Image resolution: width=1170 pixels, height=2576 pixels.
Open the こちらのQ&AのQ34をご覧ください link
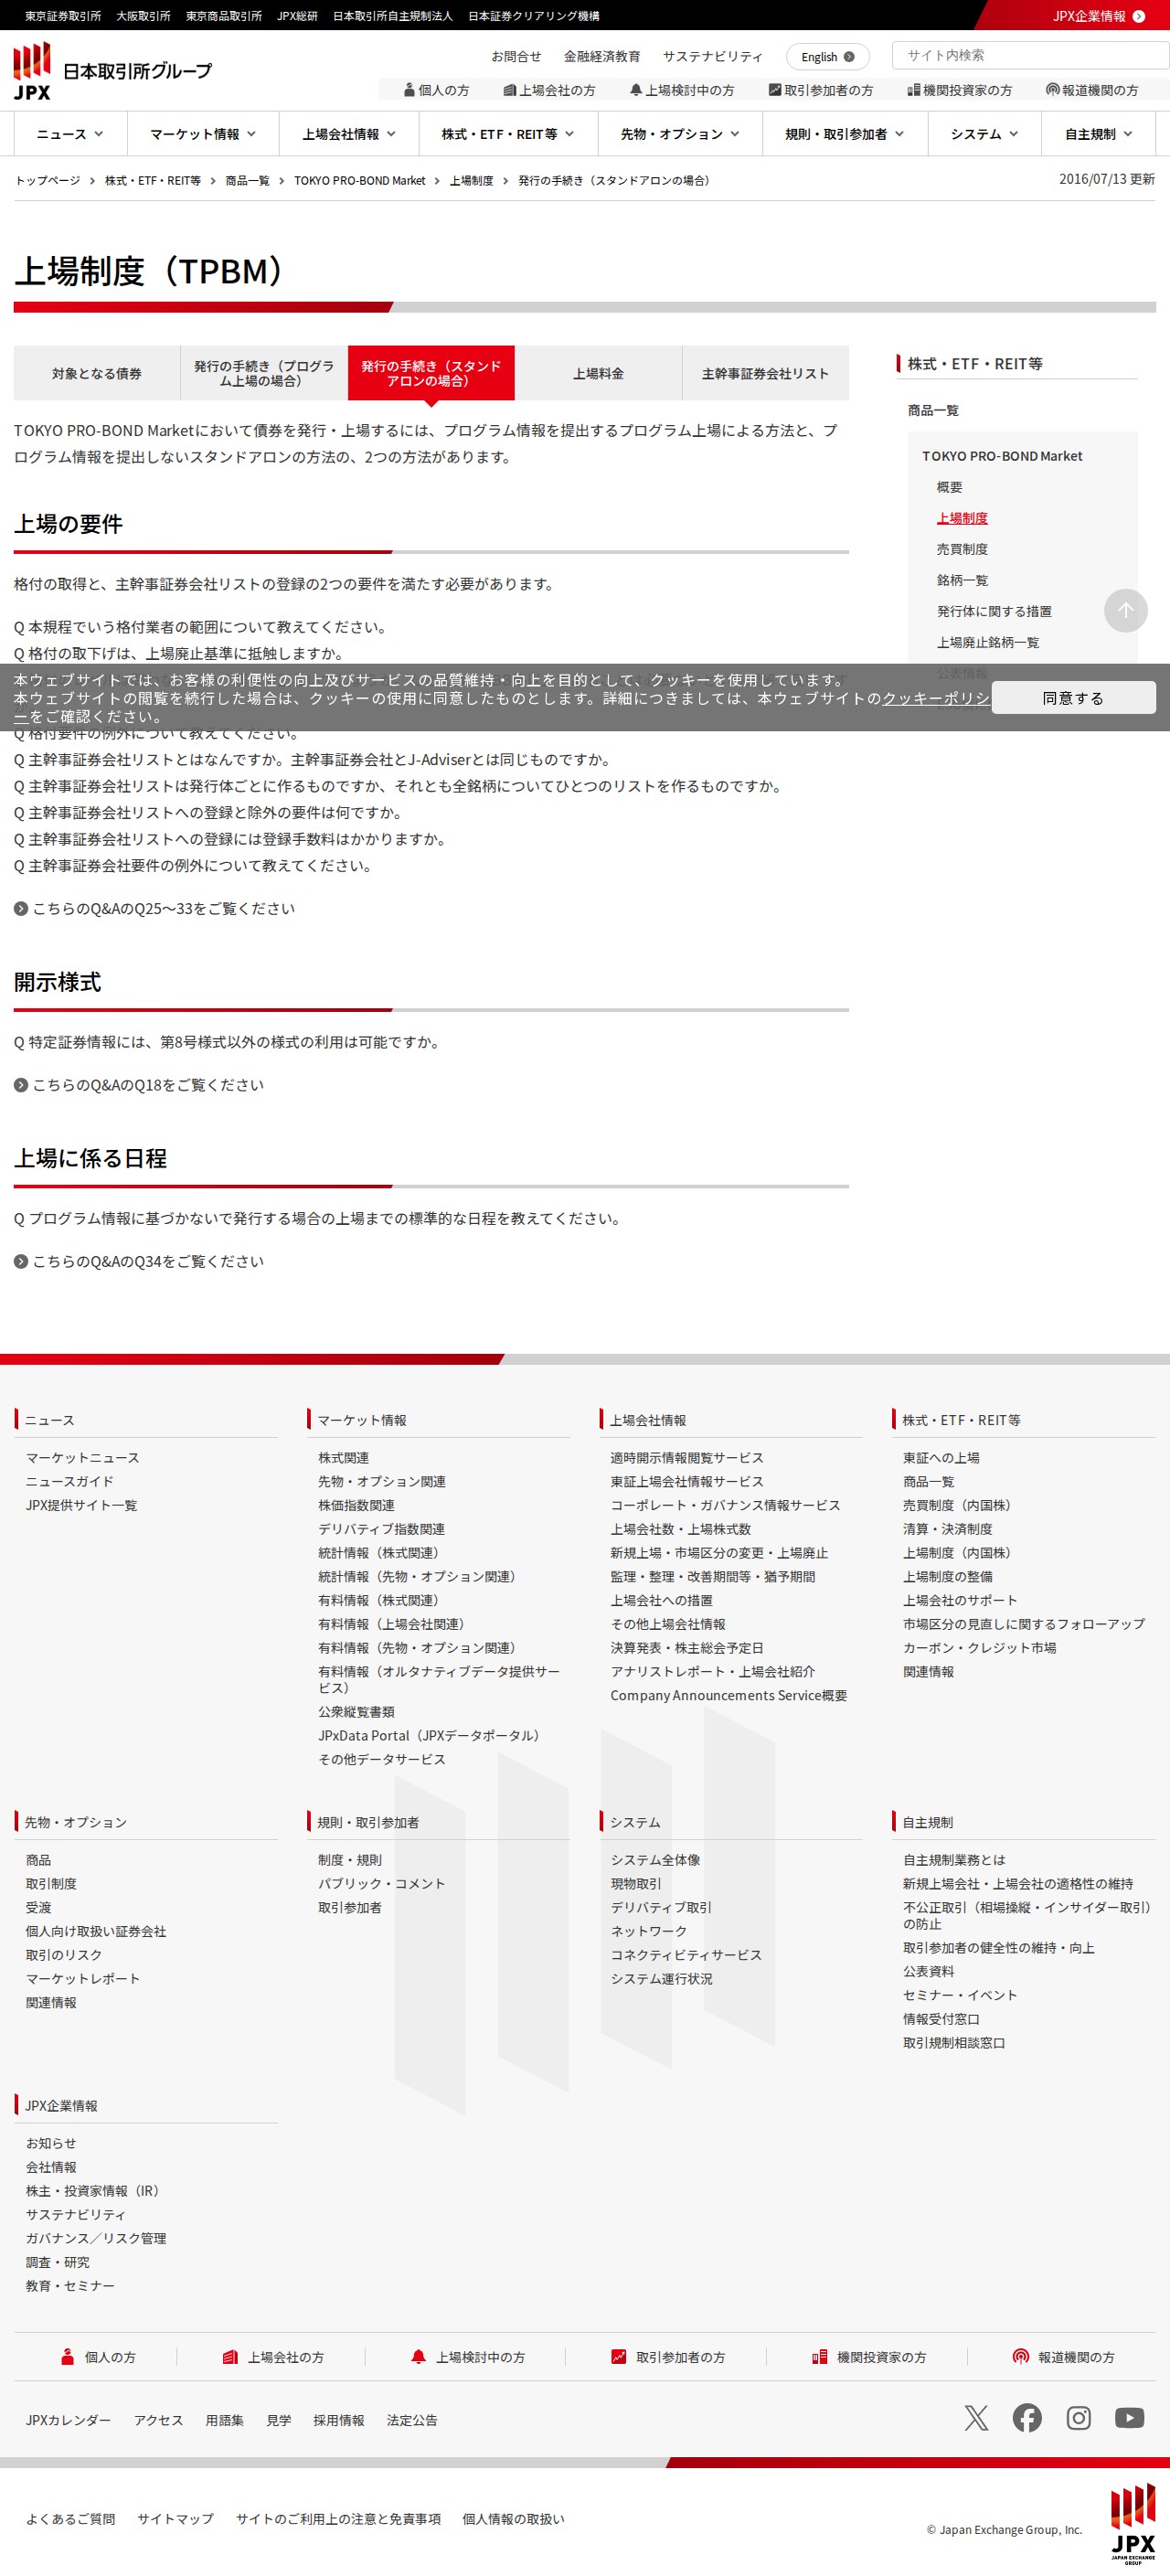pyautogui.click(x=148, y=1261)
